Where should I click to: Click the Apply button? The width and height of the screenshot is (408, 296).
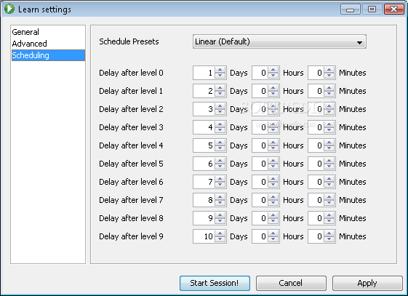pyautogui.click(x=367, y=283)
